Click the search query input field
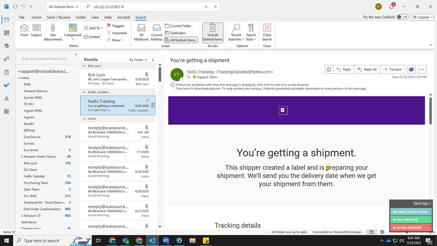Viewport: 437px width, 246px height. point(147,7)
